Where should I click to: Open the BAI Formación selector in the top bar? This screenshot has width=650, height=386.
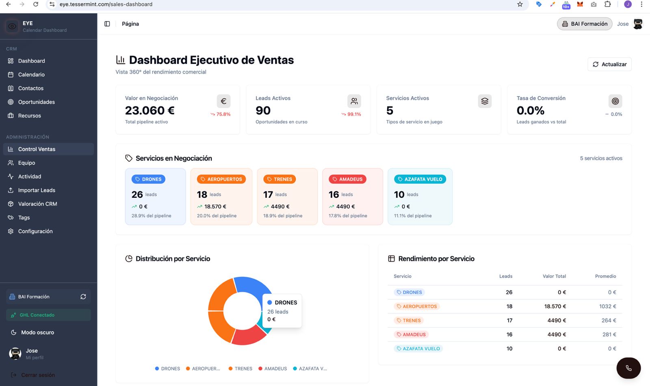(x=585, y=24)
